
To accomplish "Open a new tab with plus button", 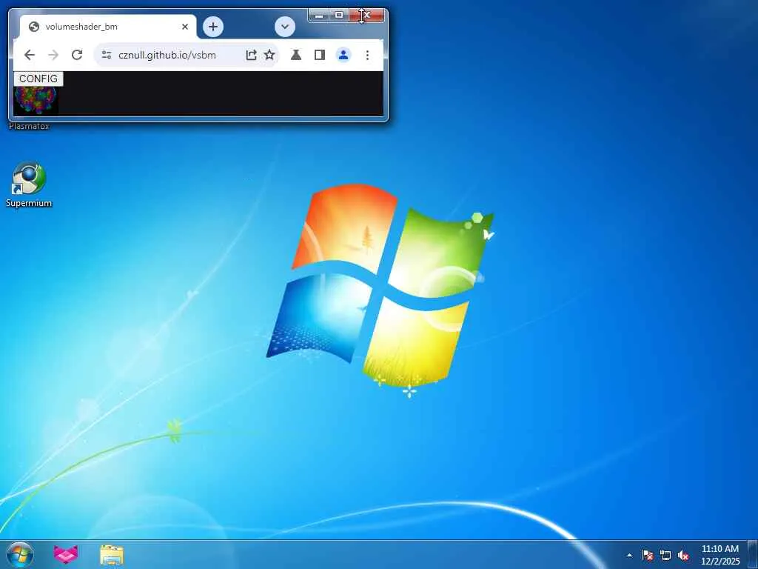I will coord(213,27).
